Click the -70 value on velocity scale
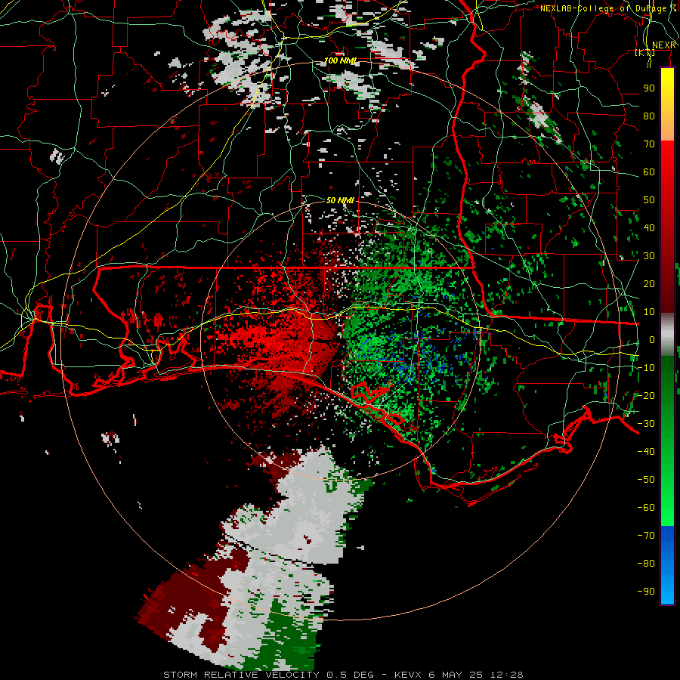 point(646,535)
